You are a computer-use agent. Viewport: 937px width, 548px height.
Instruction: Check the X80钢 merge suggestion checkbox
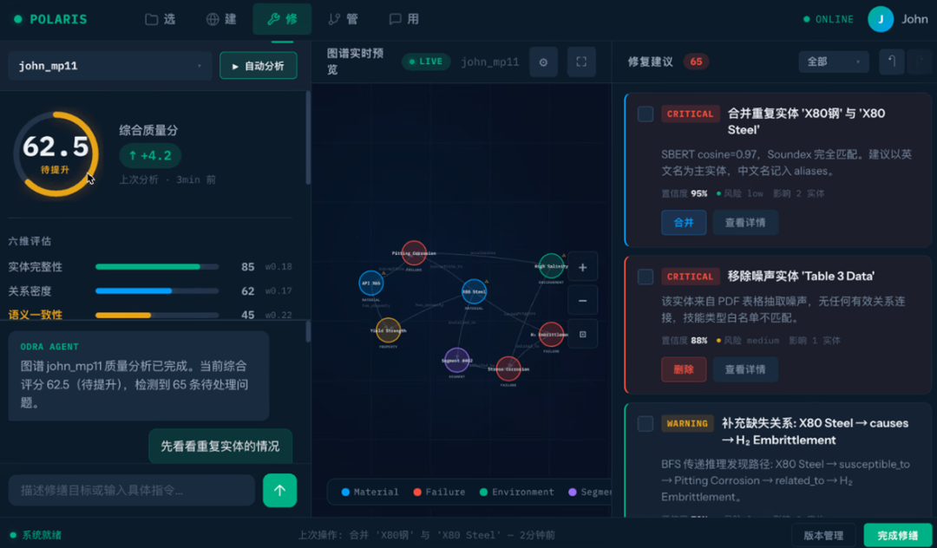[x=645, y=114]
